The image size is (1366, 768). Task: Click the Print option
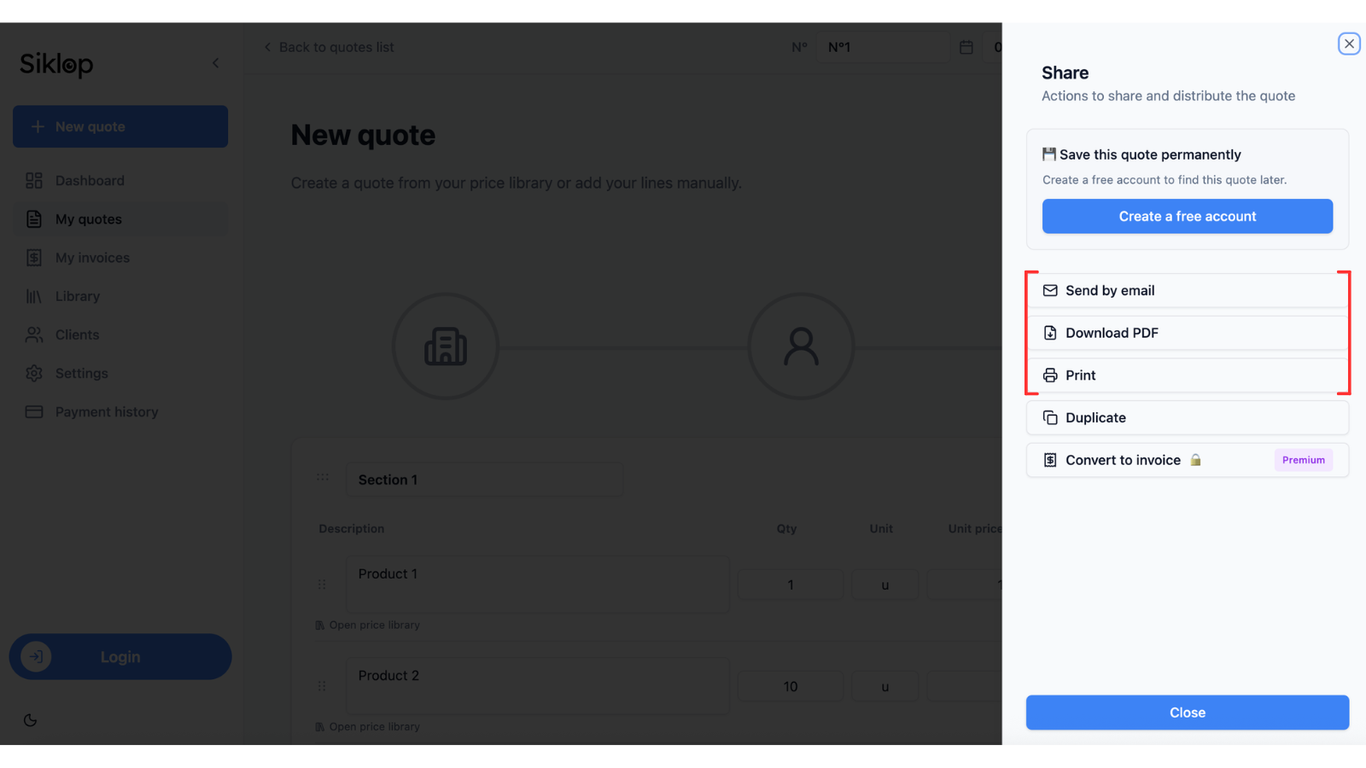[x=1187, y=375]
